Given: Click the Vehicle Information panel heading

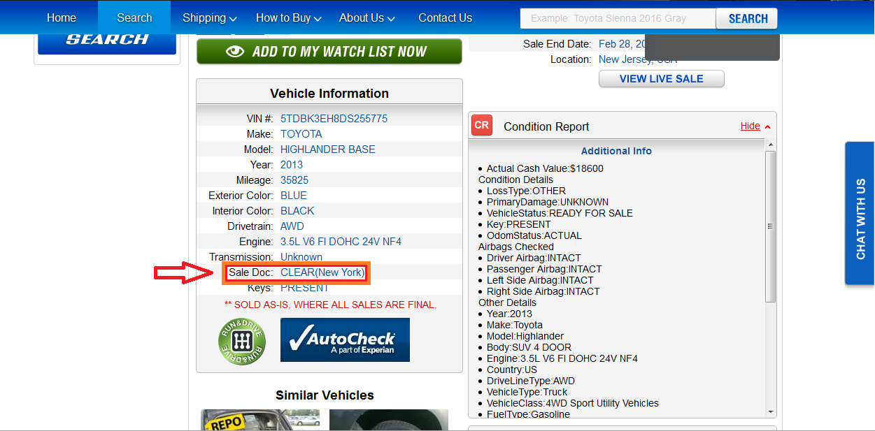Looking at the screenshot, I should tap(329, 94).
